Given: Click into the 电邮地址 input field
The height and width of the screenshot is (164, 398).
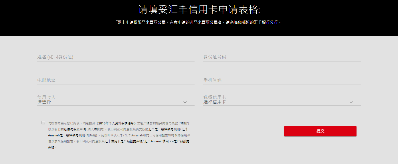Looking at the screenshot, I should (116, 80).
